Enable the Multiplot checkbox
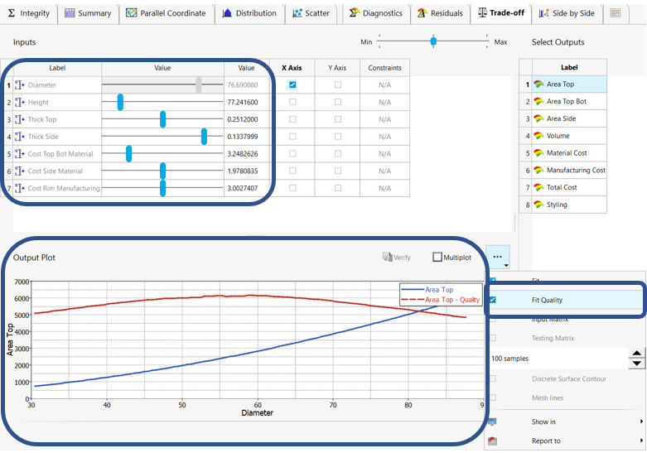 (x=437, y=258)
